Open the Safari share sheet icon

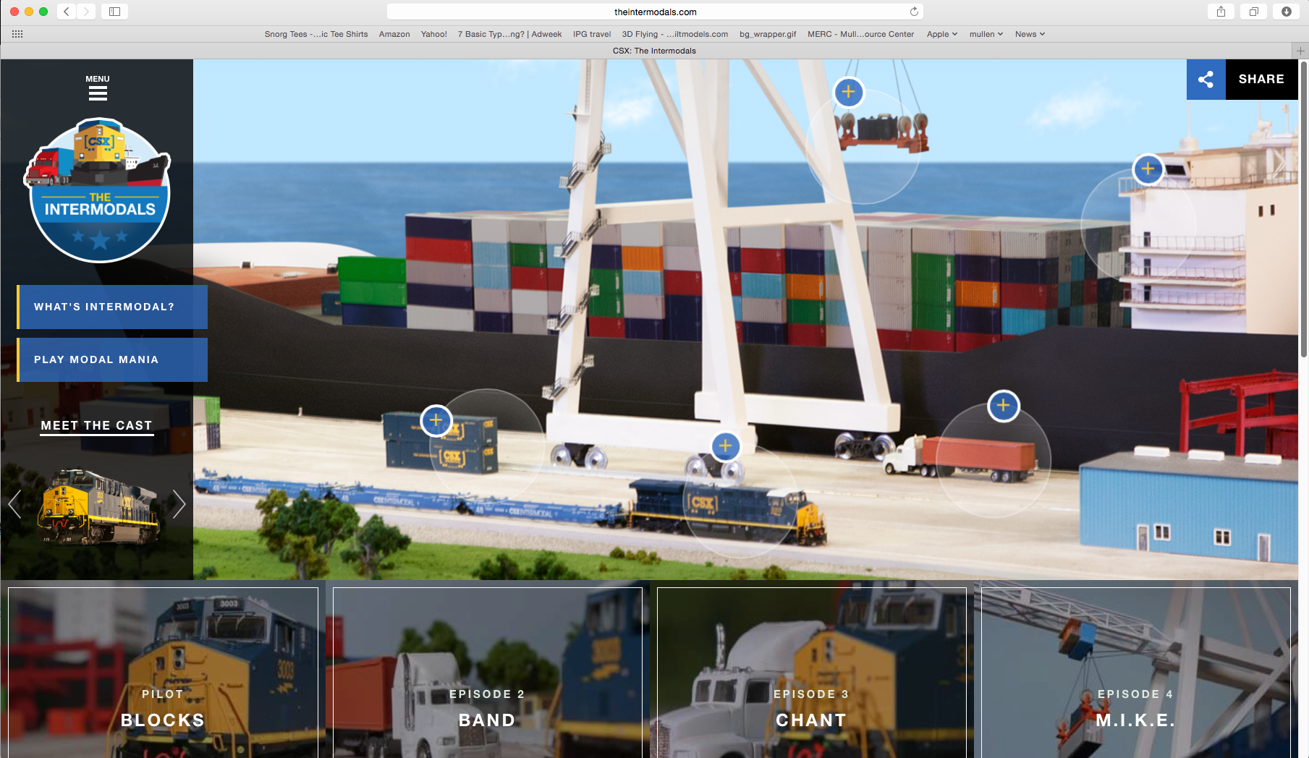1221,12
